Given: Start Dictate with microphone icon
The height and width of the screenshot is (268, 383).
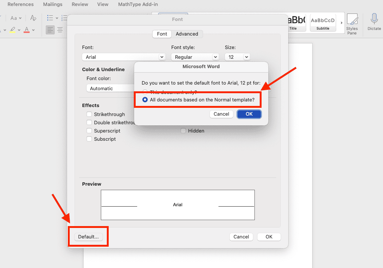Looking at the screenshot, I should [x=374, y=22].
